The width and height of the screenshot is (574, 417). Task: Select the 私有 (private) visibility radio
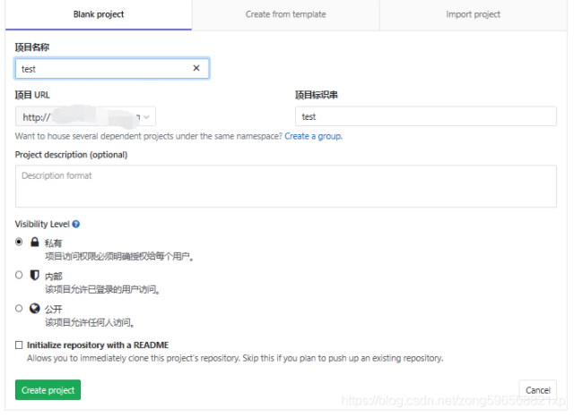click(x=19, y=242)
